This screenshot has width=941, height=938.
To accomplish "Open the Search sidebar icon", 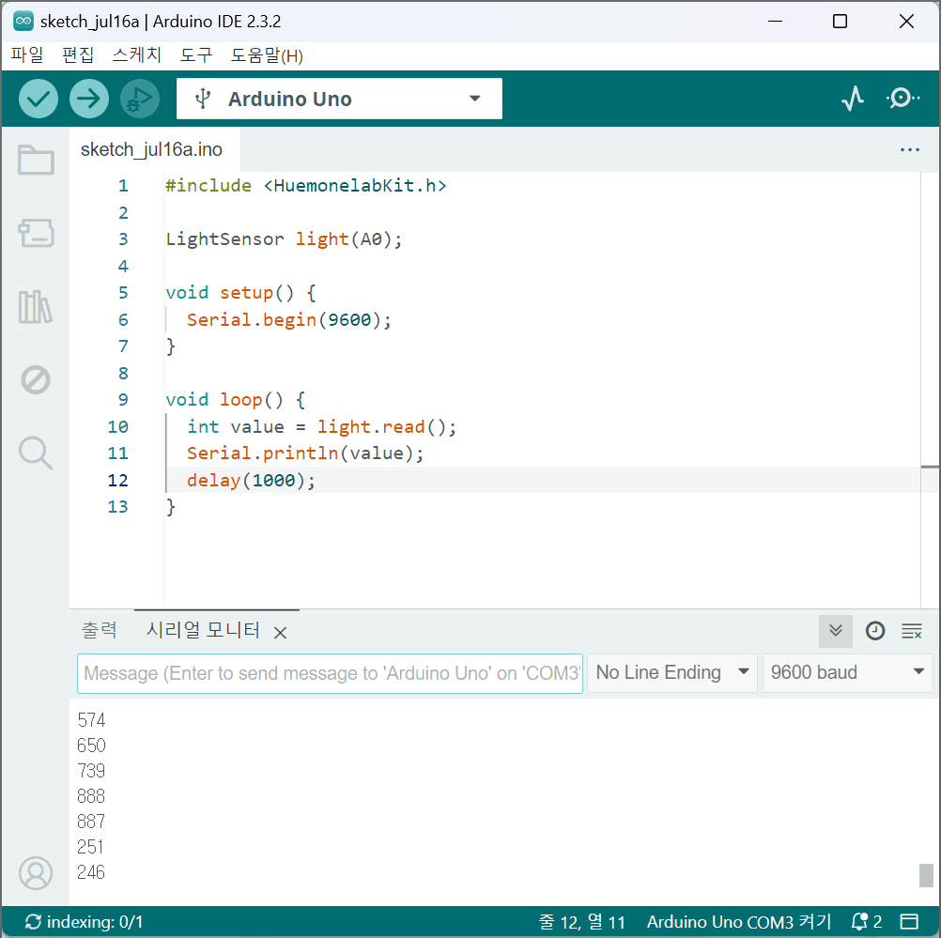I will click(36, 454).
